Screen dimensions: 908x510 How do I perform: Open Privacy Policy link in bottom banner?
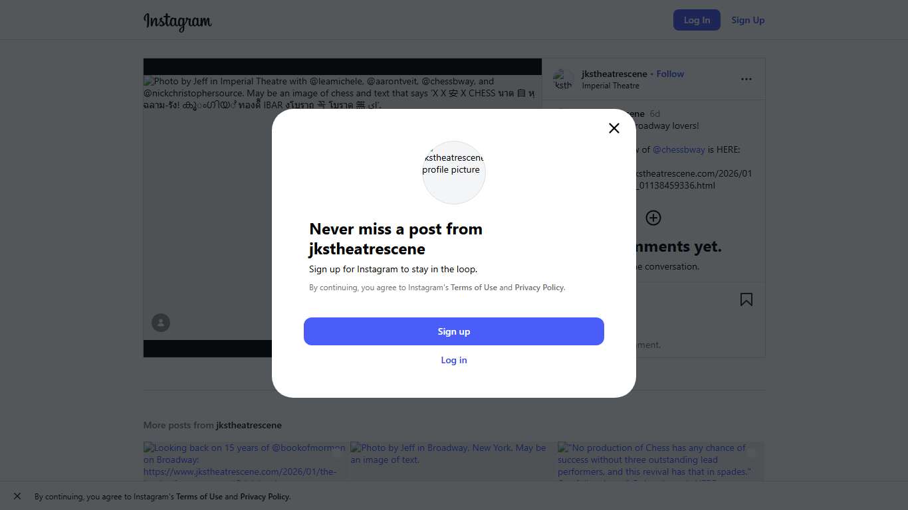(265, 497)
